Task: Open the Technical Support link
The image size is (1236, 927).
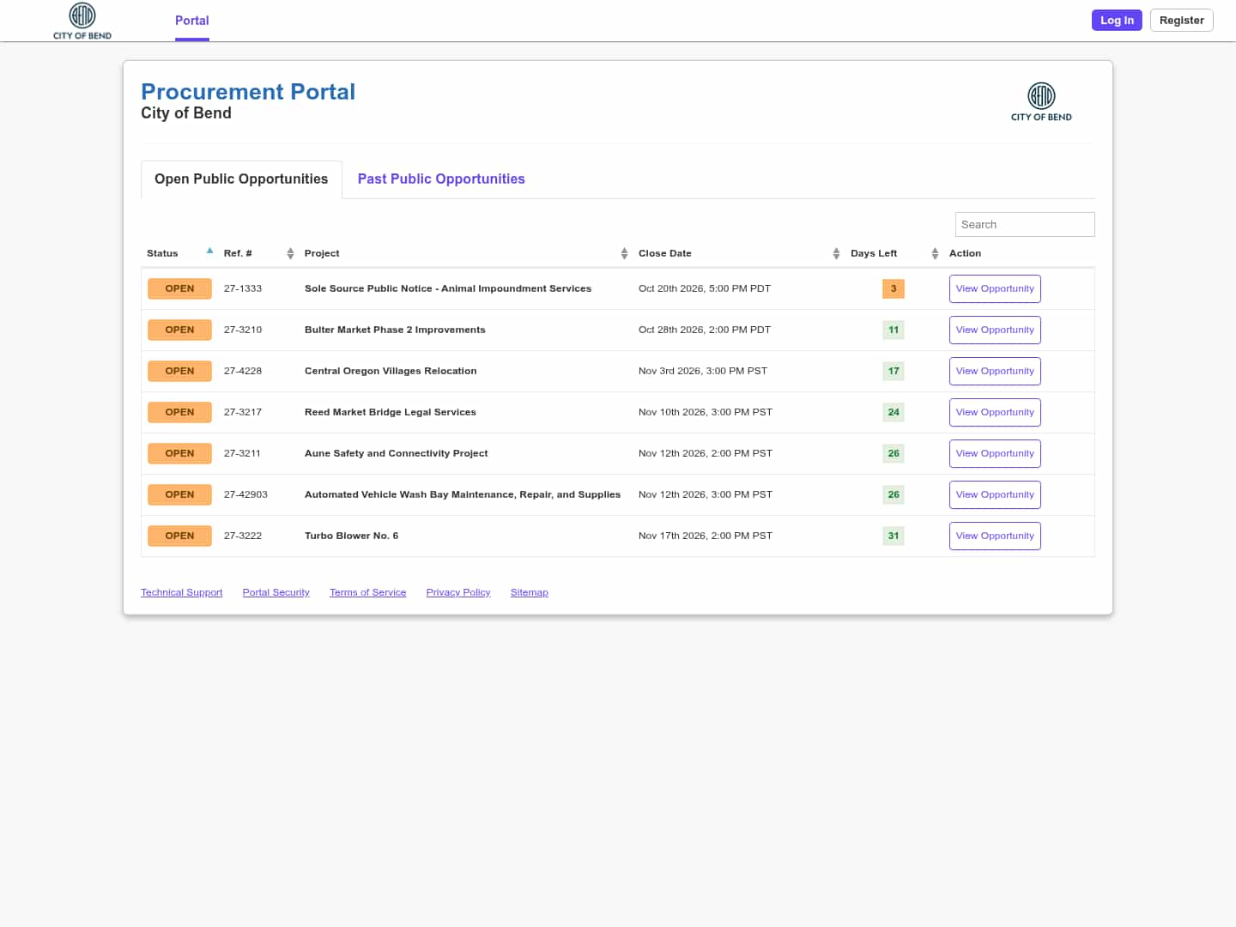Action: pos(181,592)
